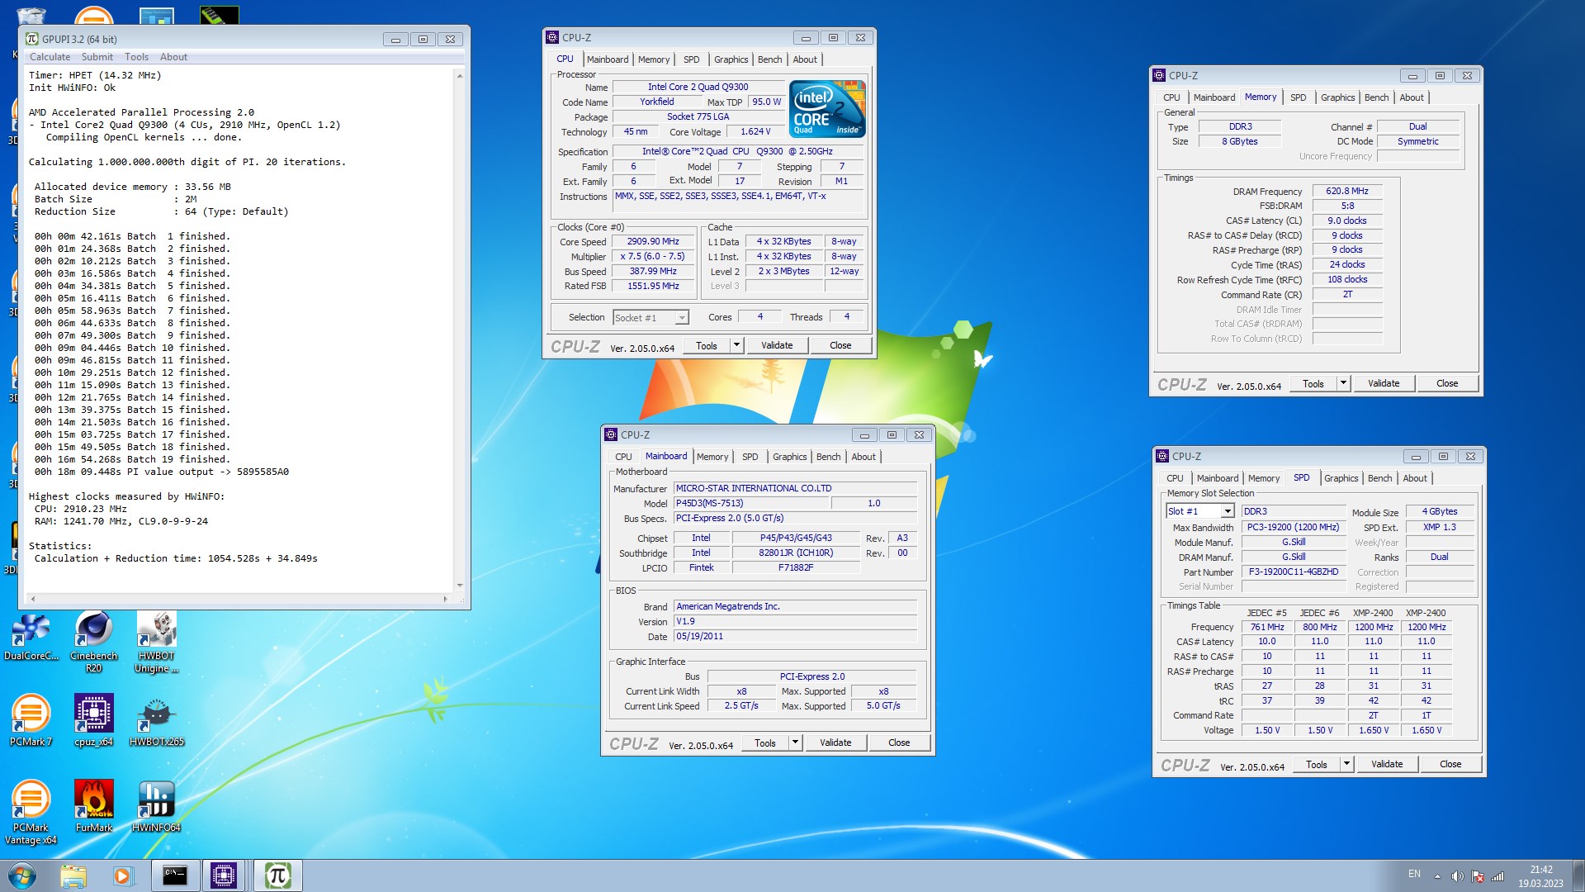Click the GPUPI title bar pi icon
1585x892 pixels.
[32, 39]
